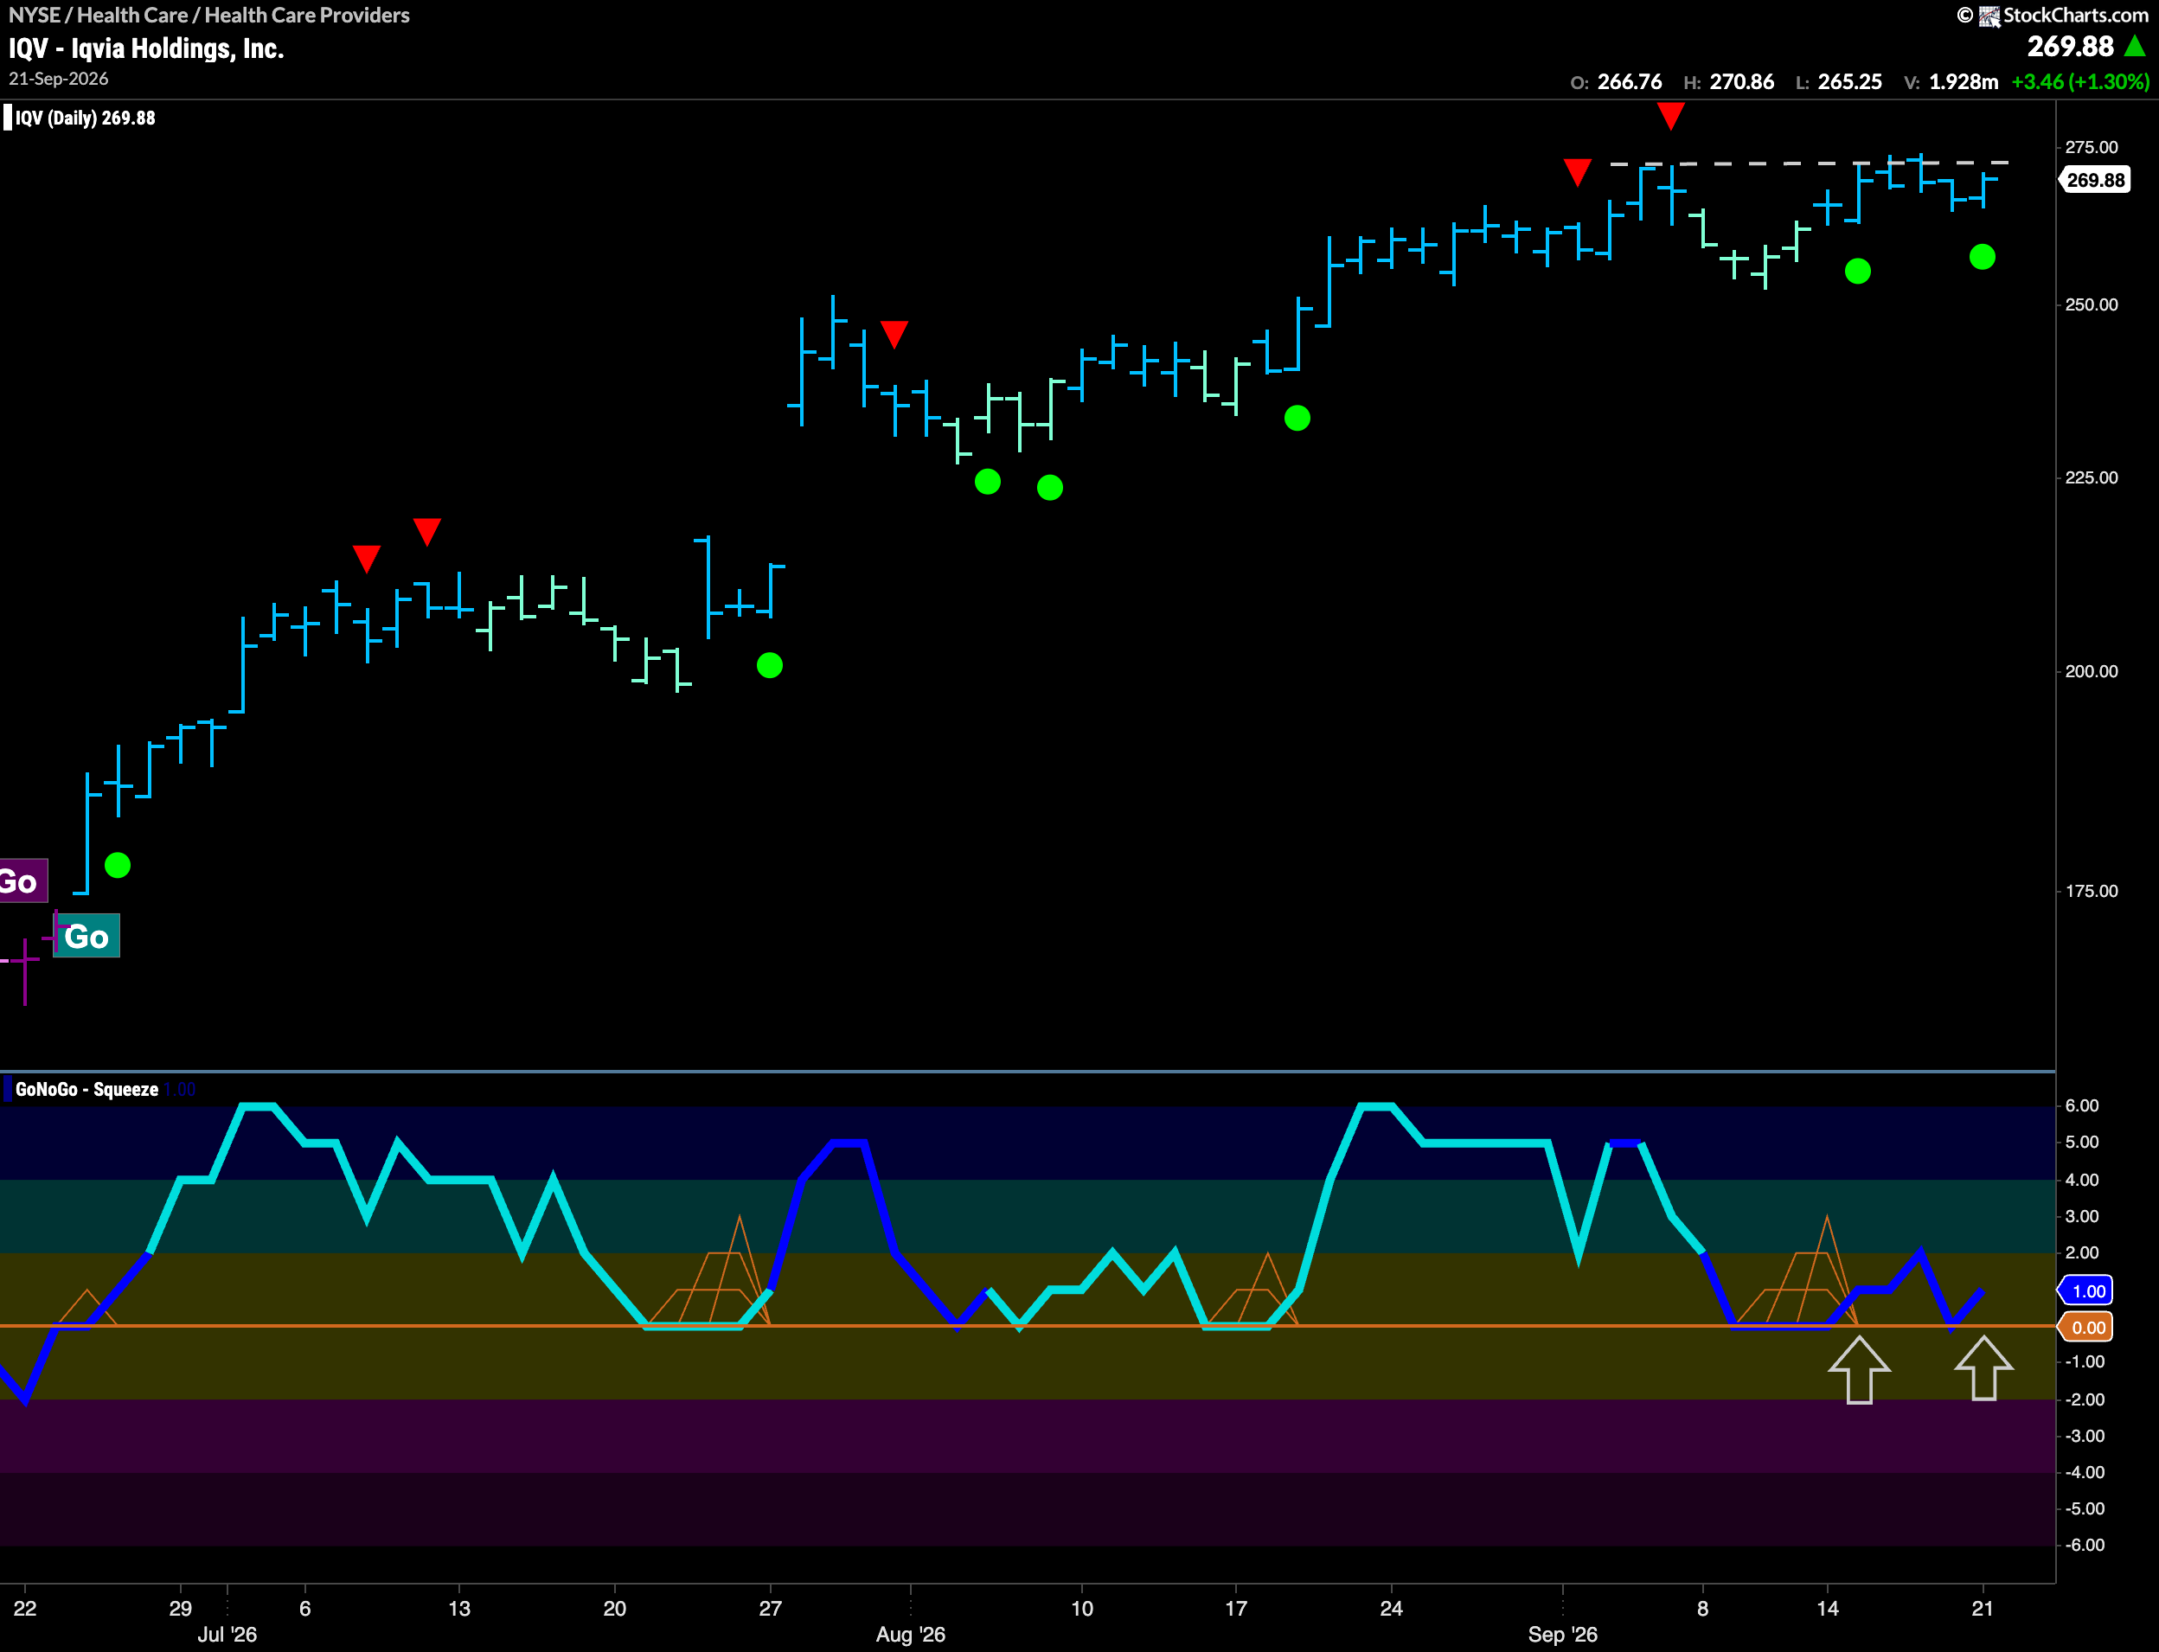Viewport: 2159px width, 1652px height.
Task: Click the green dot near July 27
Action: 770,666
